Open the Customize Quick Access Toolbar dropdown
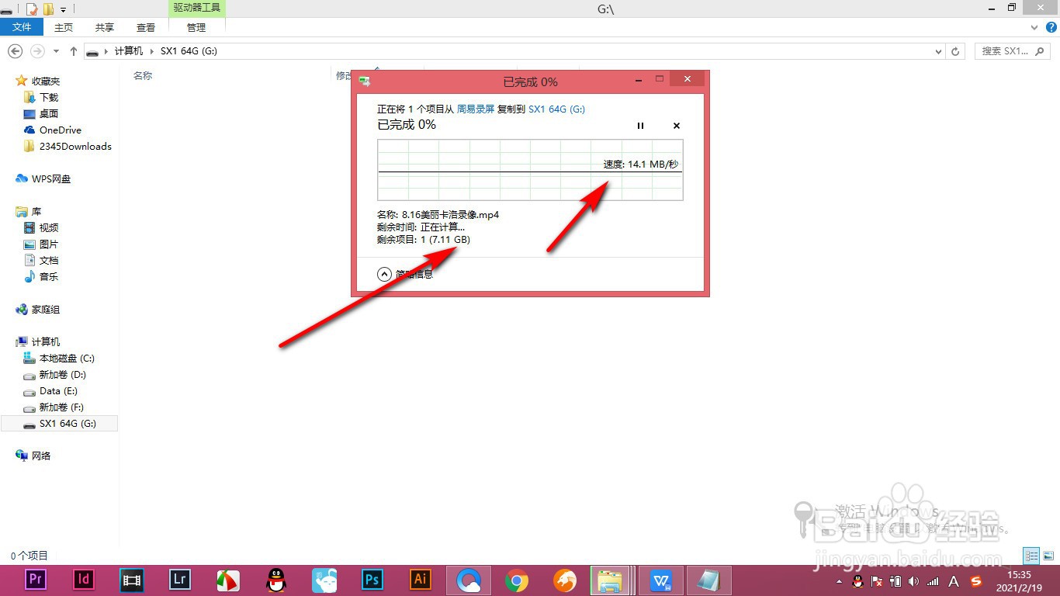The width and height of the screenshot is (1060, 596). pos(63,9)
